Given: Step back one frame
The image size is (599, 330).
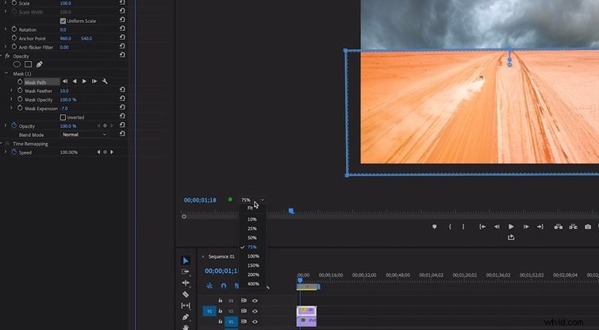Looking at the screenshot, I should click(x=497, y=227).
